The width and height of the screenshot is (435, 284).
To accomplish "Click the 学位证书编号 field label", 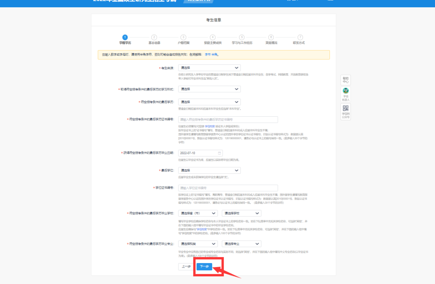I will point(164,188).
